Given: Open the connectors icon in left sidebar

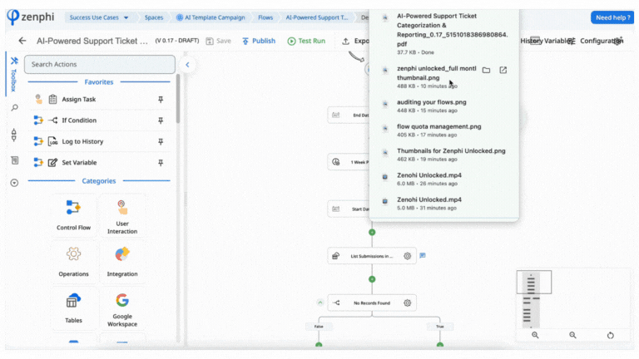Looking at the screenshot, I should click(14, 135).
